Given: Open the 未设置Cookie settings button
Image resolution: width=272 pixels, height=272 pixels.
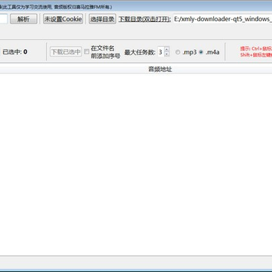Looking at the screenshot, I should point(63,19).
